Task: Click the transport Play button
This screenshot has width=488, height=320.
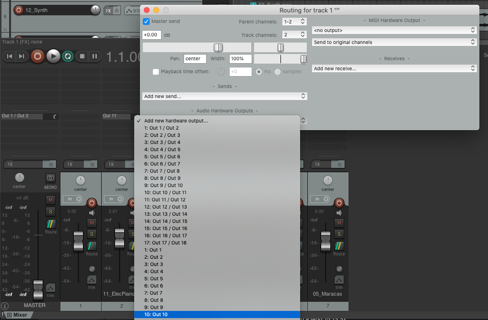Action: tap(53, 56)
